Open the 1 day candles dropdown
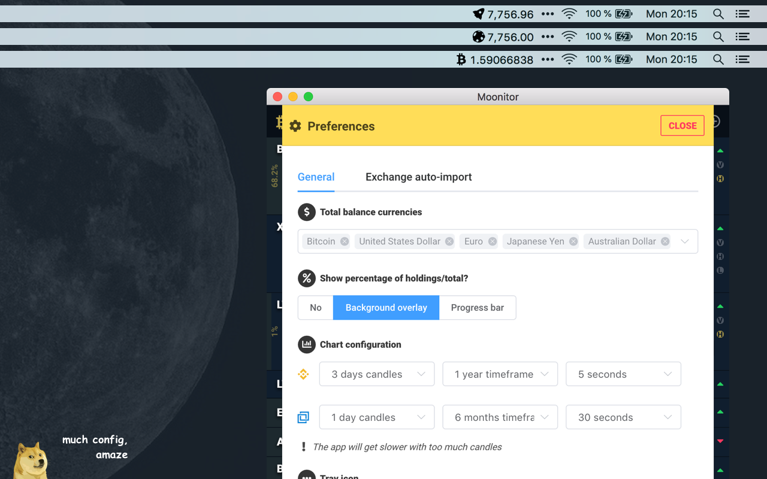The image size is (767, 479). coord(377,417)
